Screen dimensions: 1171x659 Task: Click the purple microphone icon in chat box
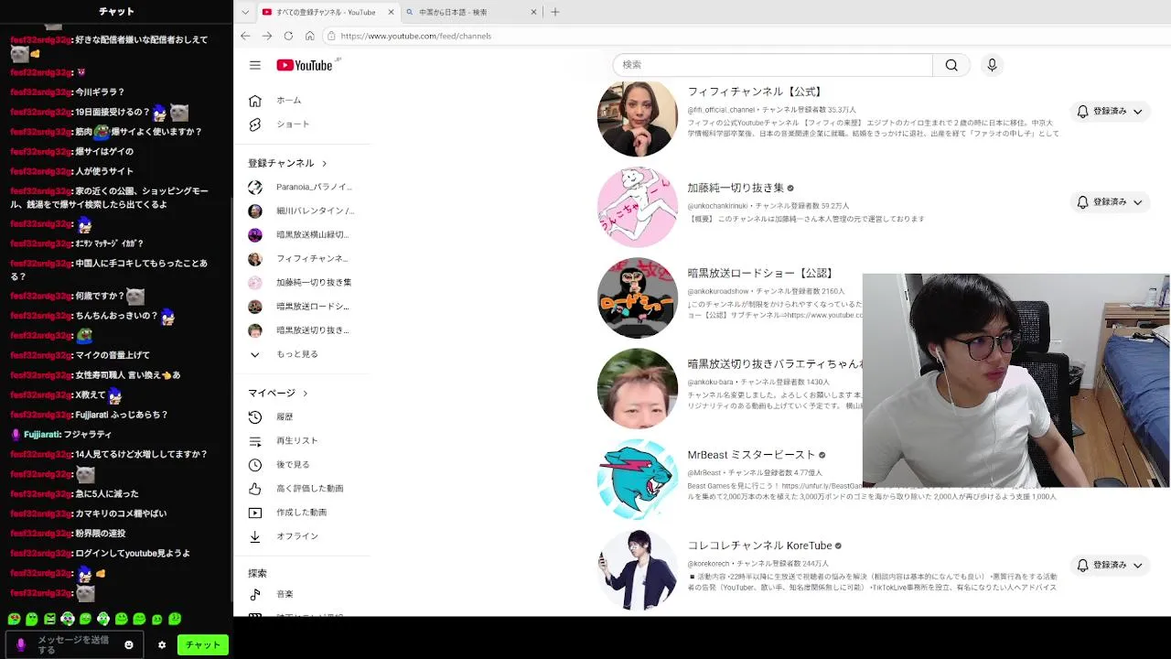point(21,644)
